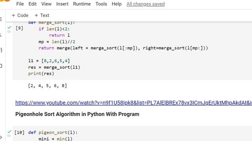The image size is (252, 141).
Task: Open the Tools menu
Action: click(x=101, y=4)
